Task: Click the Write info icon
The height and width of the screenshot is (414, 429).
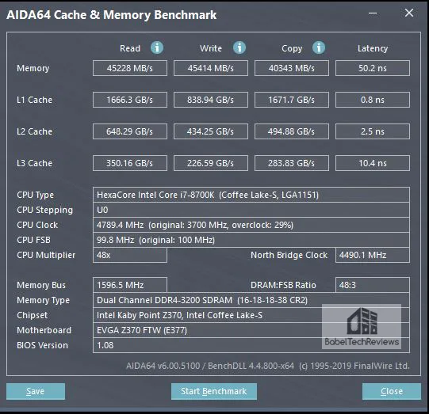Action: tap(239, 47)
